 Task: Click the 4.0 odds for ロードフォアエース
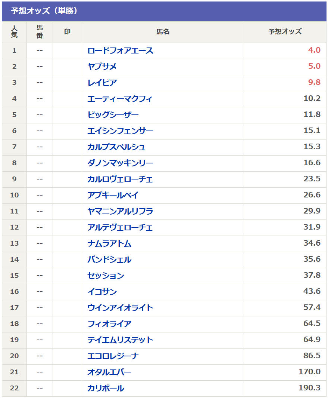tap(314, 50)
